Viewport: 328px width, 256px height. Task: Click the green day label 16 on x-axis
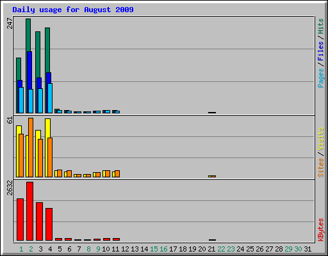[x=163, y=249]
